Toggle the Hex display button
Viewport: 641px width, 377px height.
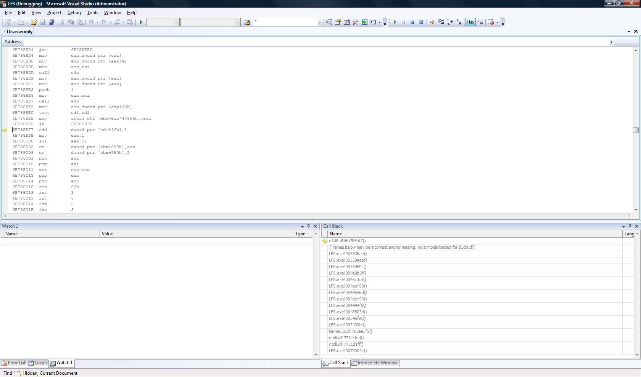coord(470,22)
